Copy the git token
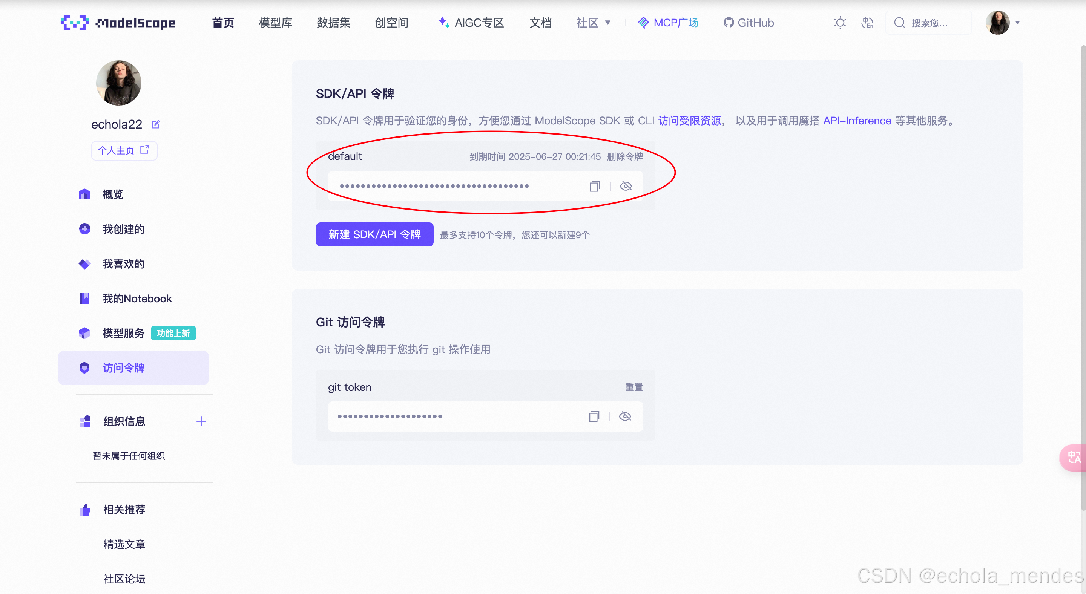The width and height of the screenshot is (1086, 594). [x=594, y=416]
